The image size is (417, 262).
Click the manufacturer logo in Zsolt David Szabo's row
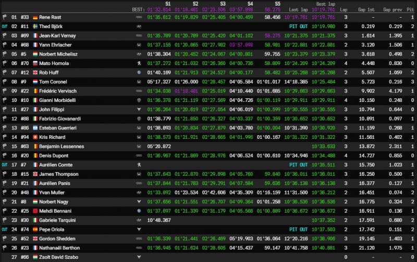pos(139,257)
